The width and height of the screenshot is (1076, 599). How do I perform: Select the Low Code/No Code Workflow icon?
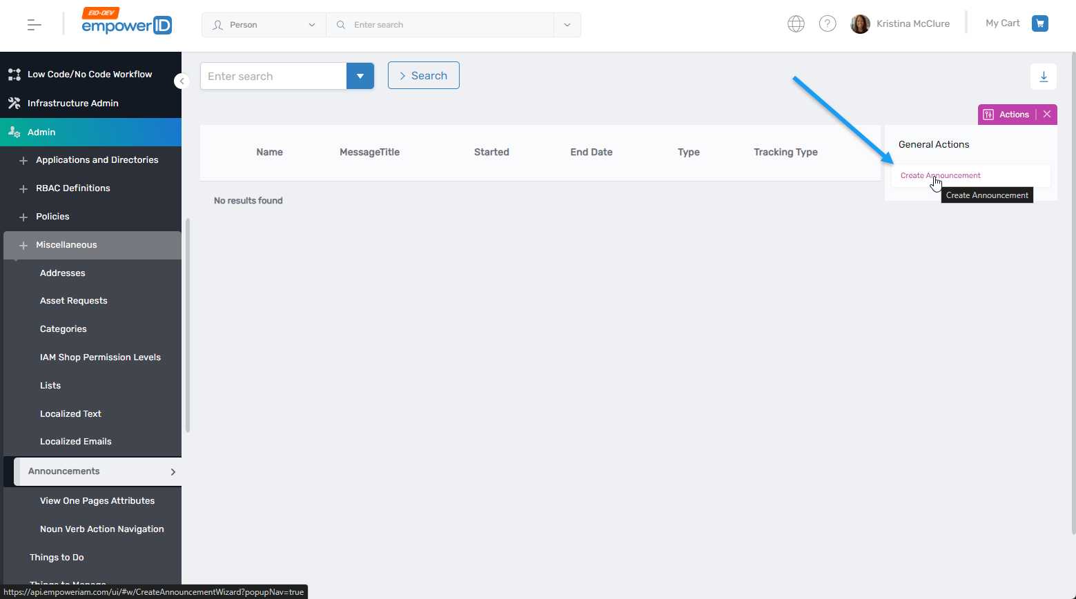click(x=15, y=74)
